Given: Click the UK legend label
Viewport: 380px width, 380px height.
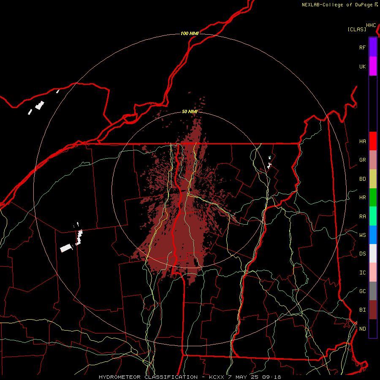Looking at the screenshot, I should [362, 67].
